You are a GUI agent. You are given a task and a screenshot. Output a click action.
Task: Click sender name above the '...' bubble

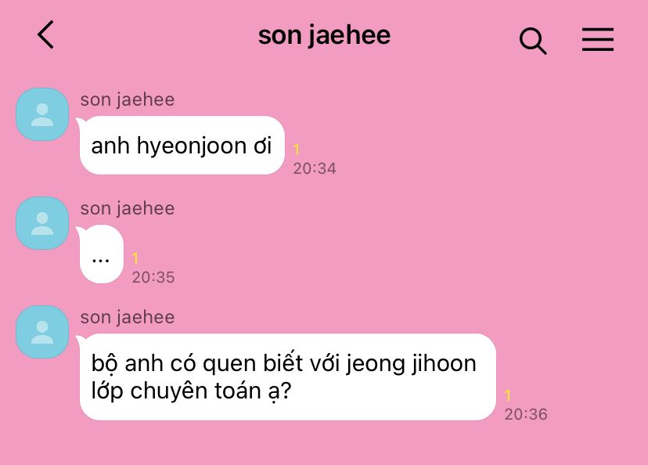tap(128, 208)
